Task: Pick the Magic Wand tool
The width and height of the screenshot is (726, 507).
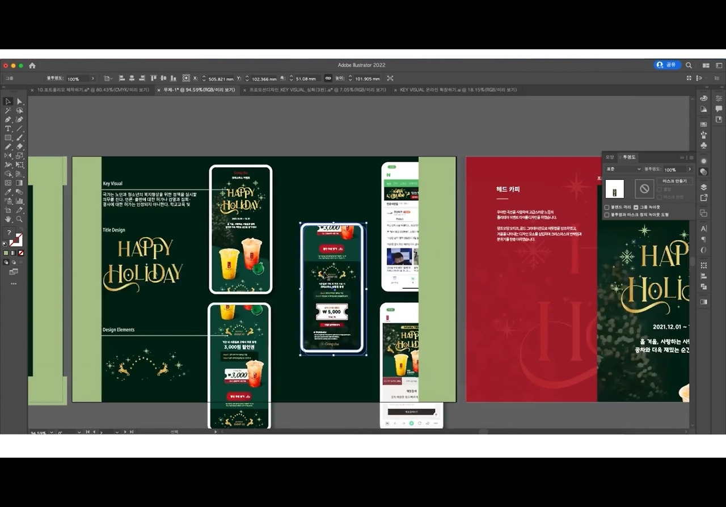Action: click(x=8, y=111)
